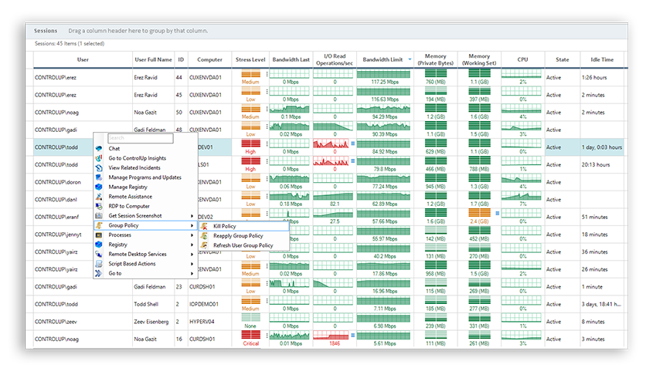
Task: Select Refresh User Group Policy
Action: [x=243, y=245]
